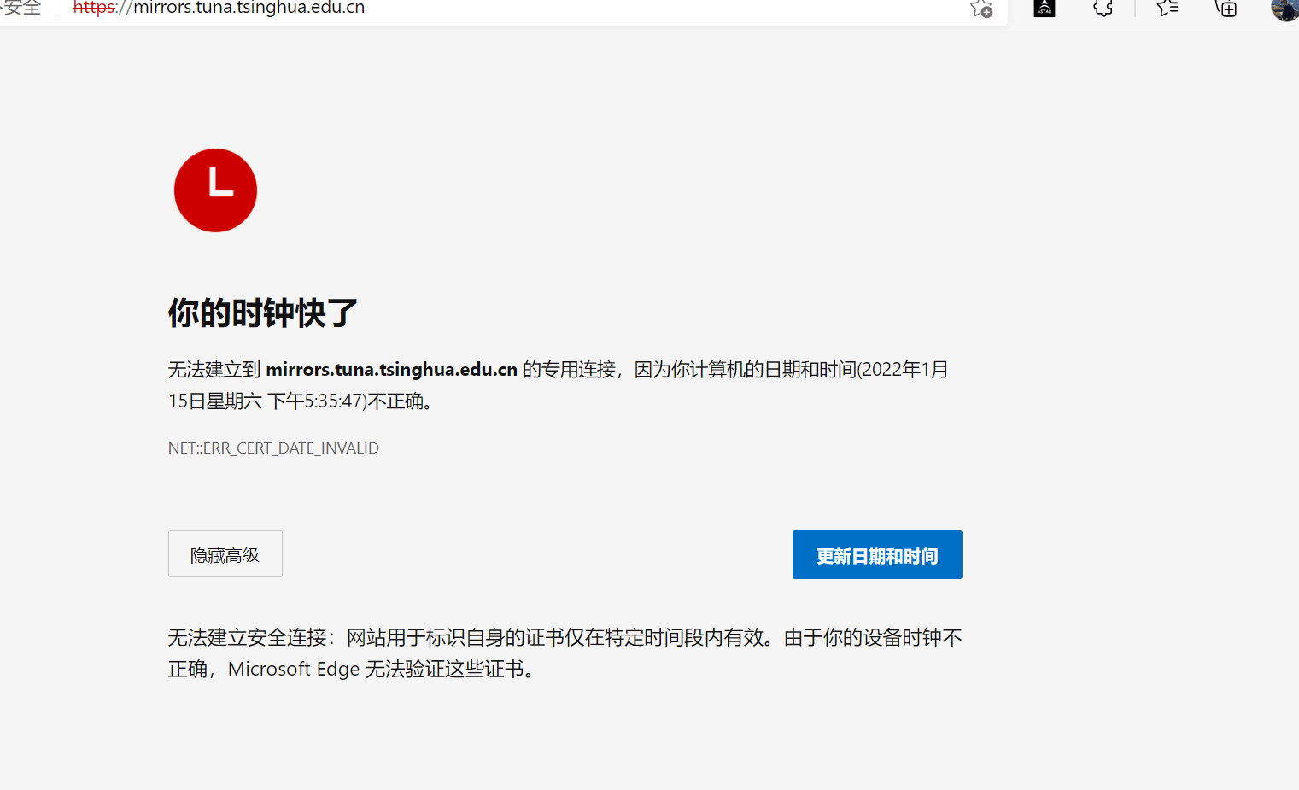Click bold mirrors.tuna.tsinghua.edu.cn text in message
Image resolution: width=1299 pixels, height=790 pixels.
tap(392, 370)
